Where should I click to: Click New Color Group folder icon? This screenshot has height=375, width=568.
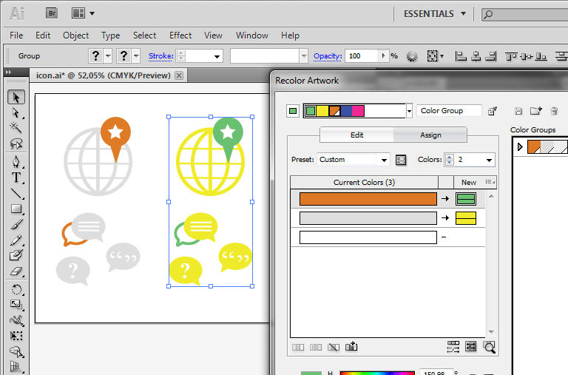click(x=535, y=111)
